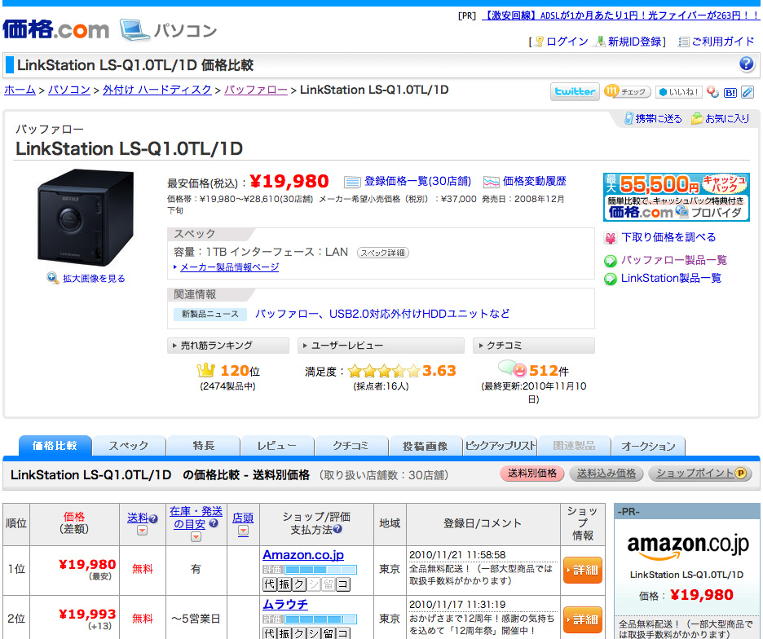Toggle to 送料込み価格 price view
This screenshot has width=763, height=639.
[x=606, y=474]
